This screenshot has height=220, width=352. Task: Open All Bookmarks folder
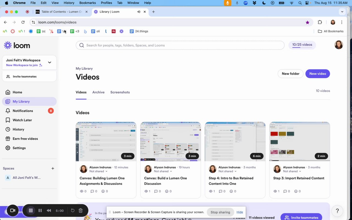331,31
